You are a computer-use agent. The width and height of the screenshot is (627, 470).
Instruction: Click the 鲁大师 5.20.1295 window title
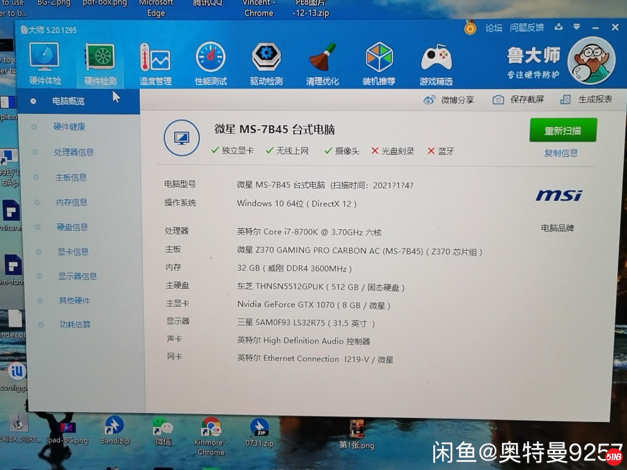pyautogui.click(x=49, y=30)
